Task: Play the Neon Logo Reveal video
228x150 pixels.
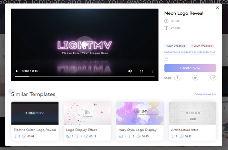Action: [16, 71]
